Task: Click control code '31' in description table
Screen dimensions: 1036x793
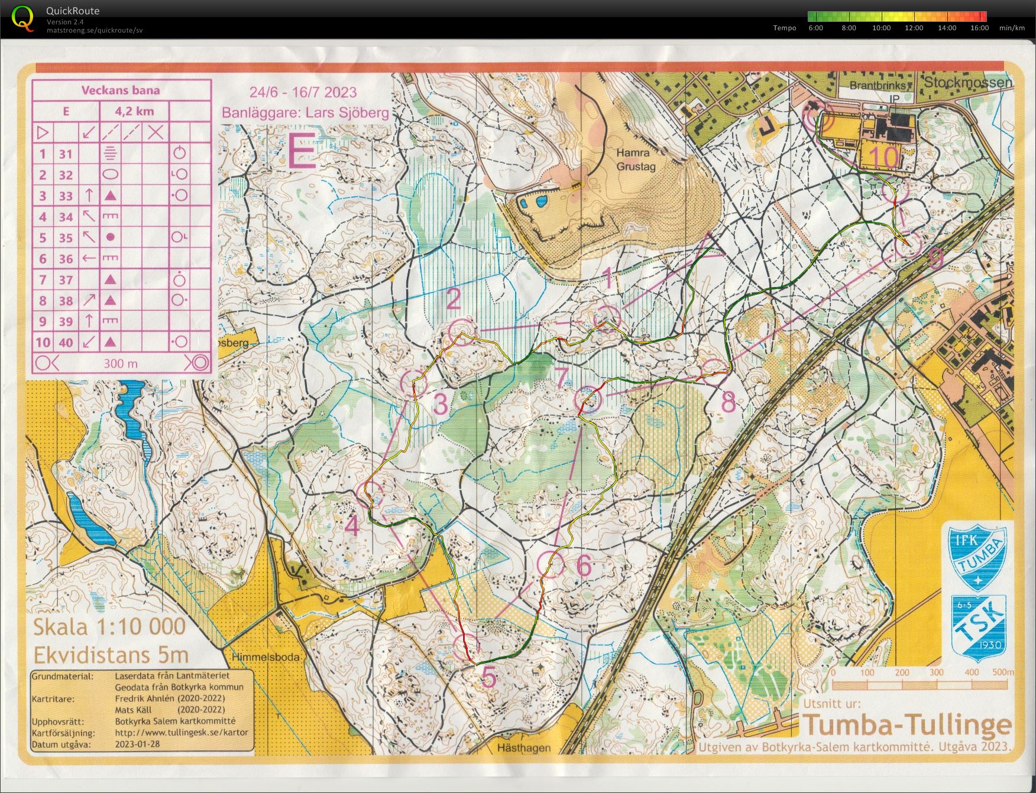Action: tap(65, 154)
